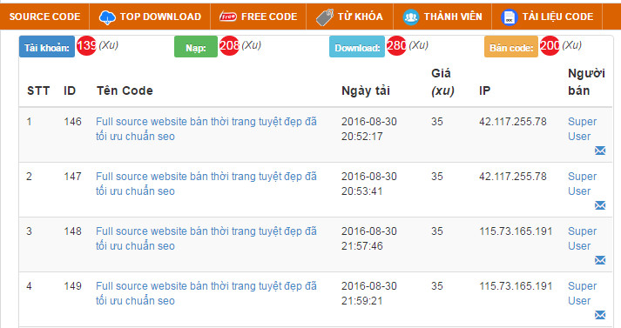Click the ID value 149
The image size is (621, 328).
pos(72,285)
